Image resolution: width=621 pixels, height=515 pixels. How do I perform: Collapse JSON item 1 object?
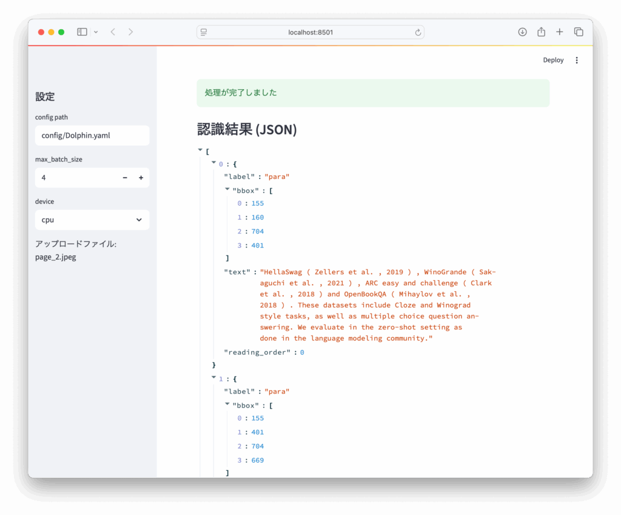point(213,378)
